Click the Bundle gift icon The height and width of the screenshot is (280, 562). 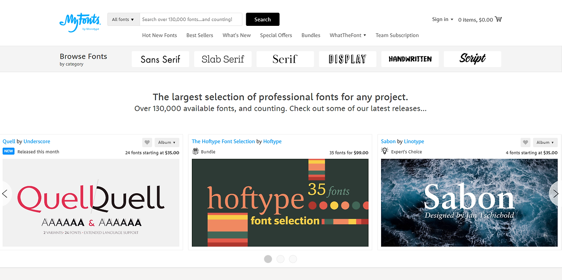point(196,152)
